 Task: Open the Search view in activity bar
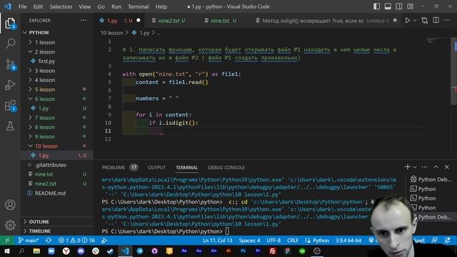point(10,44)
